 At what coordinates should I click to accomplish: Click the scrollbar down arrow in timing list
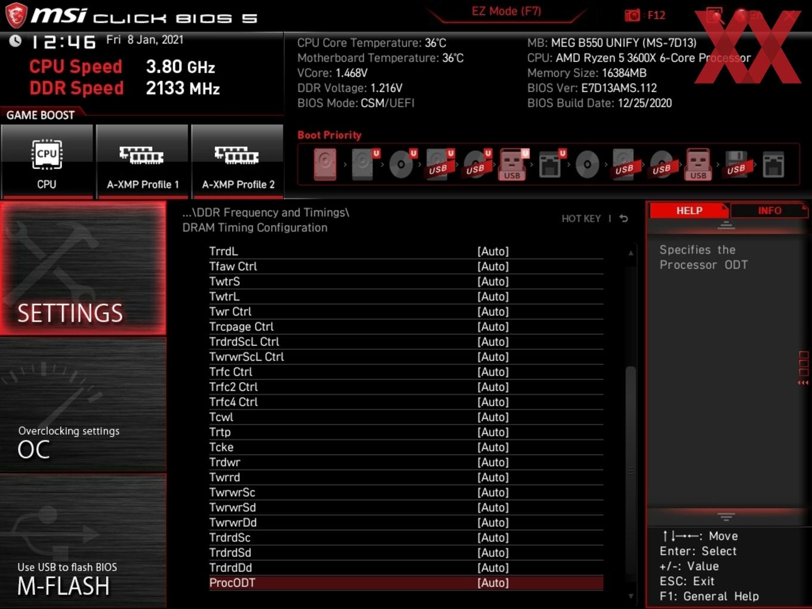(x=630, y=596)
